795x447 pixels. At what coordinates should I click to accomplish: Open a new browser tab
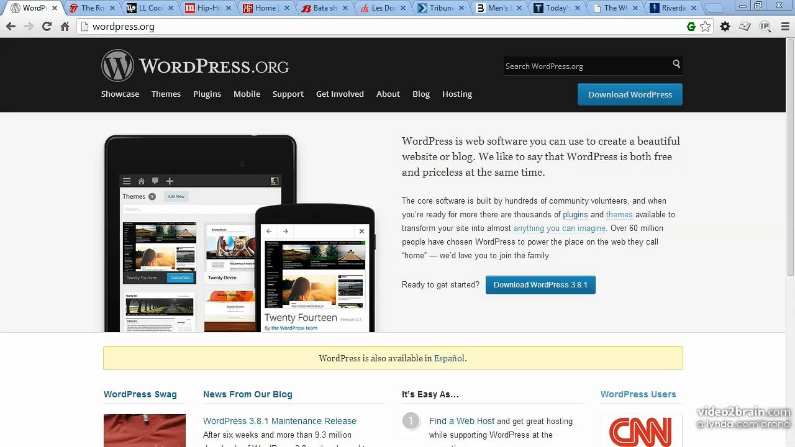[x=714, y=9]
